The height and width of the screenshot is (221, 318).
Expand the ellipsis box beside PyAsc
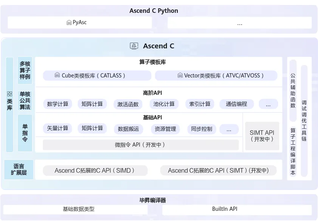[x=239, y=23]
